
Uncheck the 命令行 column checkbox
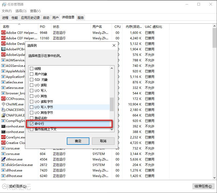tap(32, 124)
